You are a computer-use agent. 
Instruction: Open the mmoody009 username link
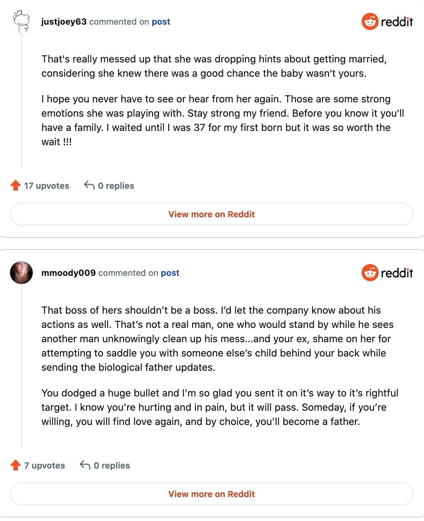(x=68, y=273)
